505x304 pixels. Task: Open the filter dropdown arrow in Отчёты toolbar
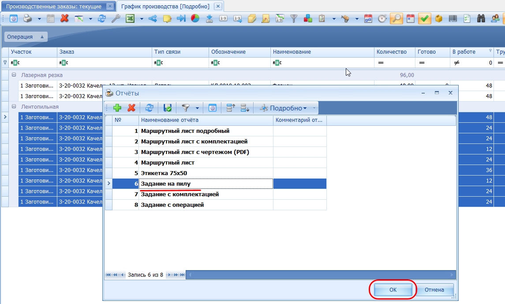pos(197,108)
